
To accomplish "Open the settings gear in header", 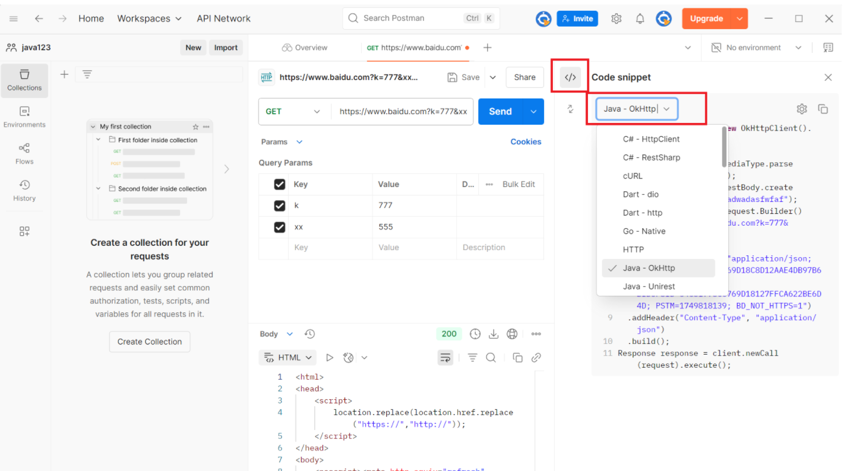I will 616,18.
